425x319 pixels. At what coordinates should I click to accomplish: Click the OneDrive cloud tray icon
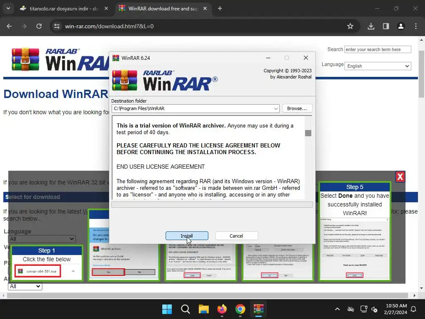click(x=351, y=309)
